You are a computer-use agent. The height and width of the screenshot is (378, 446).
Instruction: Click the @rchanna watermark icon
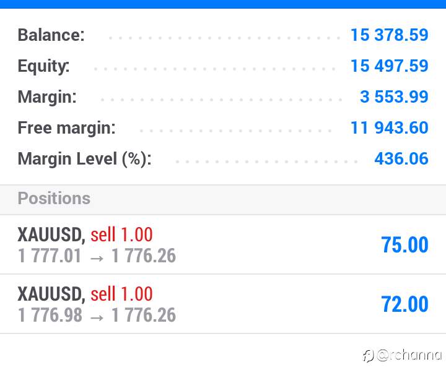[369, 356]
